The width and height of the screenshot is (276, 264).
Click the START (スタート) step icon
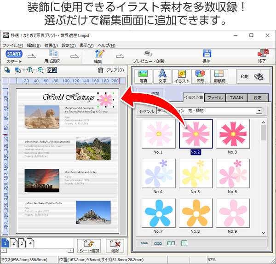[14, 54]
